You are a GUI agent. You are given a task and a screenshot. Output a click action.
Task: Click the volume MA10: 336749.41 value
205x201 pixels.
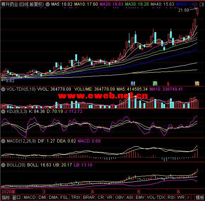(x=166, y=89)
